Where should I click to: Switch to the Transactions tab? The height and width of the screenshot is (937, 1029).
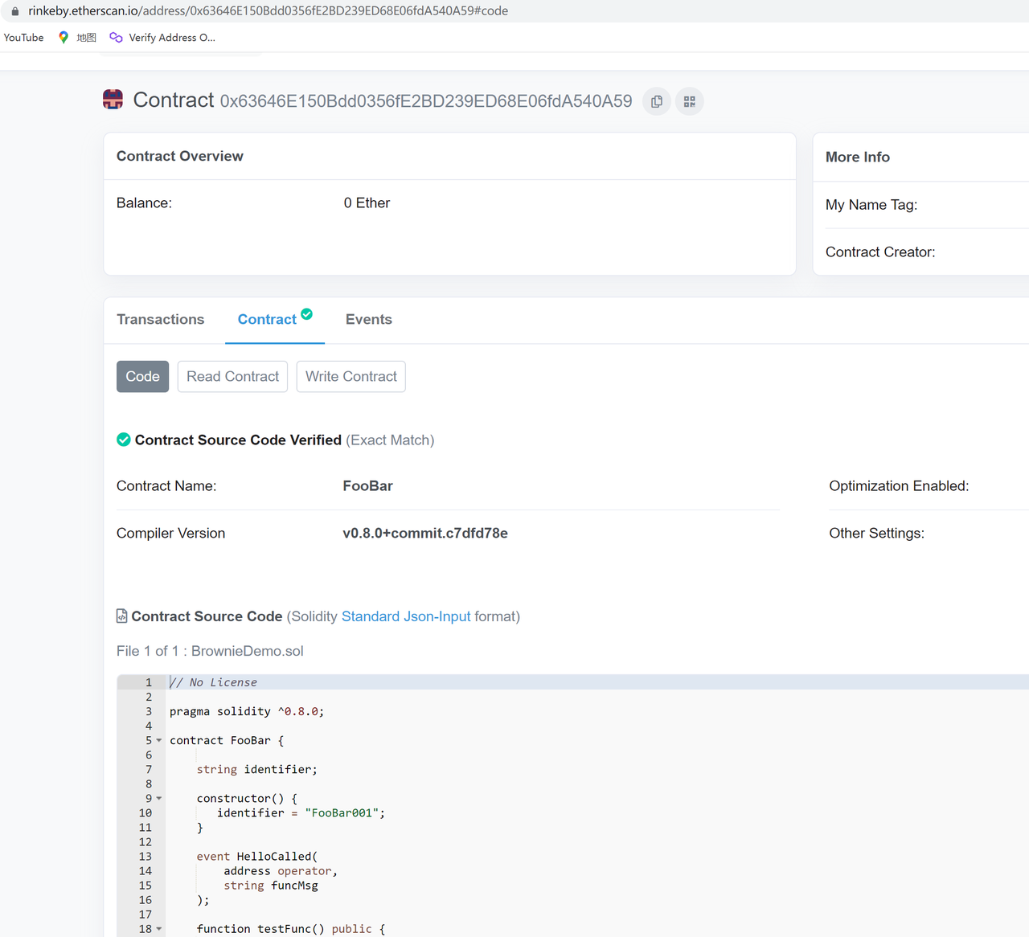[161, 320]
